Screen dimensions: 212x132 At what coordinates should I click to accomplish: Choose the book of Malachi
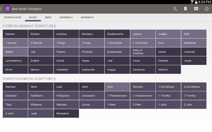coord(168,70)
